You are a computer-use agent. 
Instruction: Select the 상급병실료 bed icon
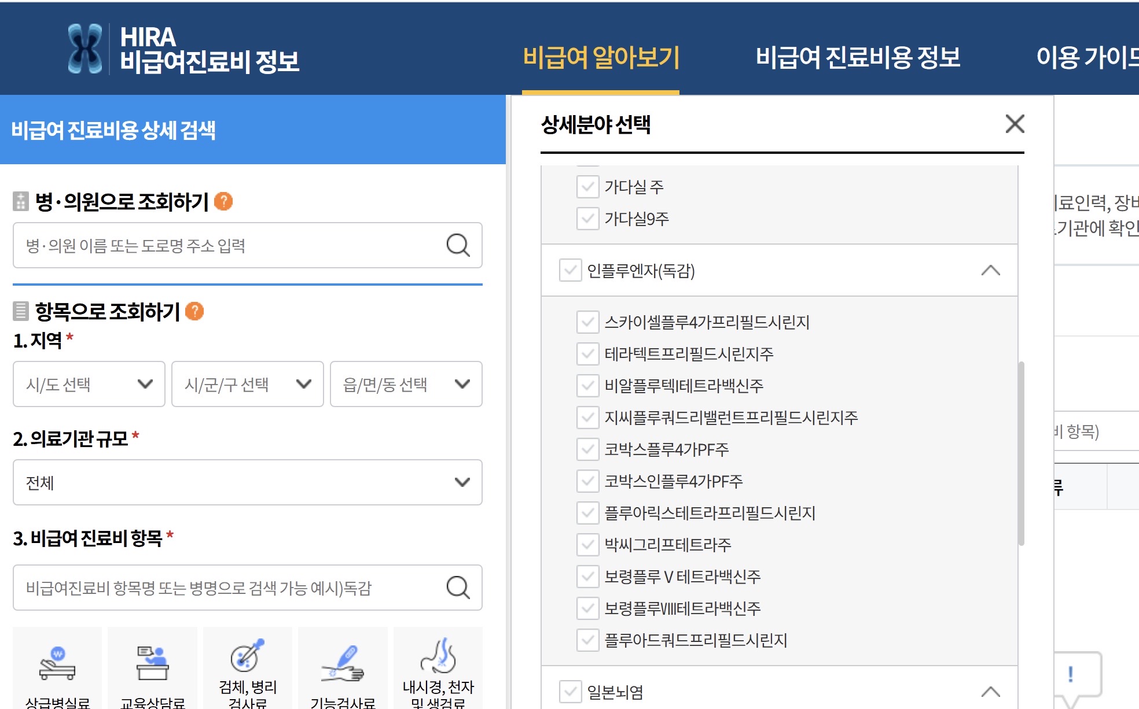coord(57,664)
